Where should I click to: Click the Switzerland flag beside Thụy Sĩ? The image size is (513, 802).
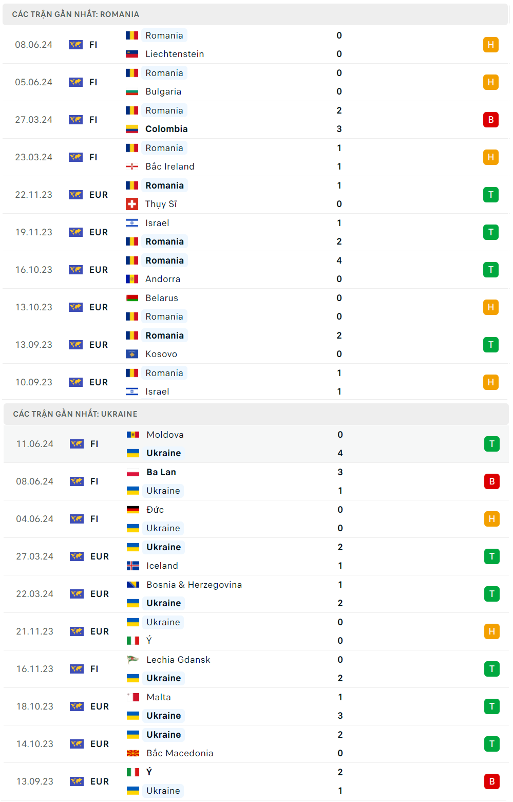(x=132, y=204)
